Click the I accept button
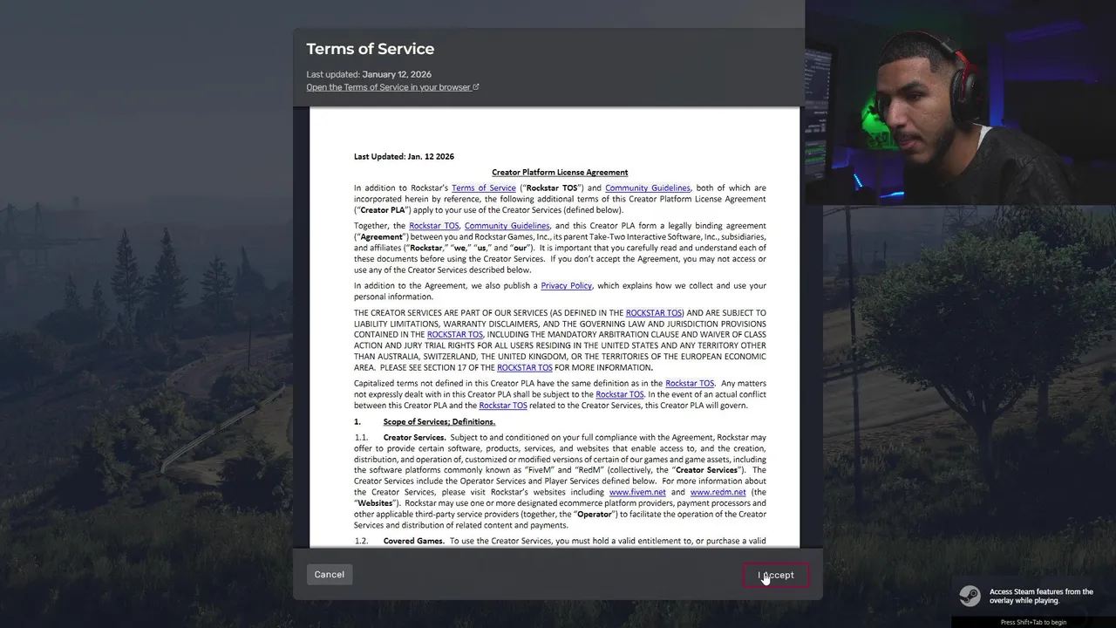This screenshot has width=1116, height=628. (776, 575)
